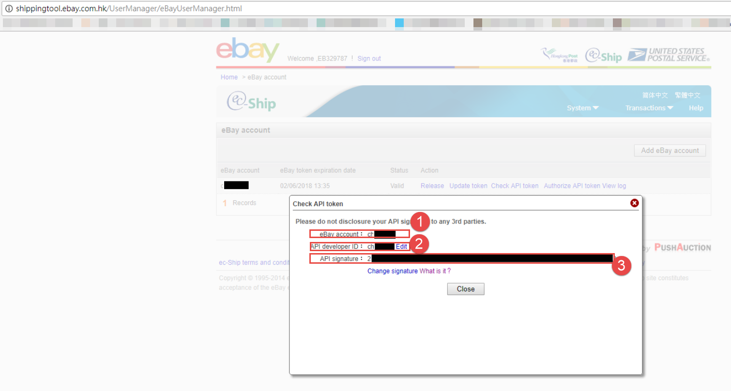The height and width of the screenshot is (391, 731).
Task: Click the eBay account label in dialog
Action: coord(341,234)
